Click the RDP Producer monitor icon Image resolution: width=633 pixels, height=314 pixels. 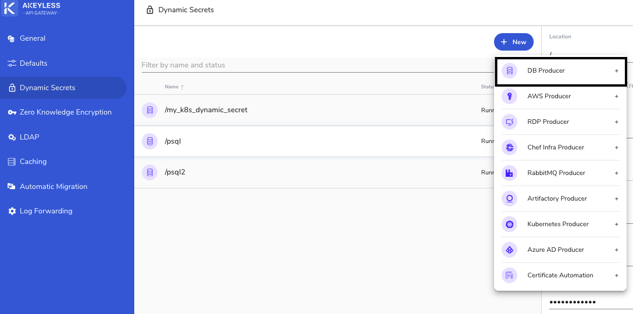509,122
